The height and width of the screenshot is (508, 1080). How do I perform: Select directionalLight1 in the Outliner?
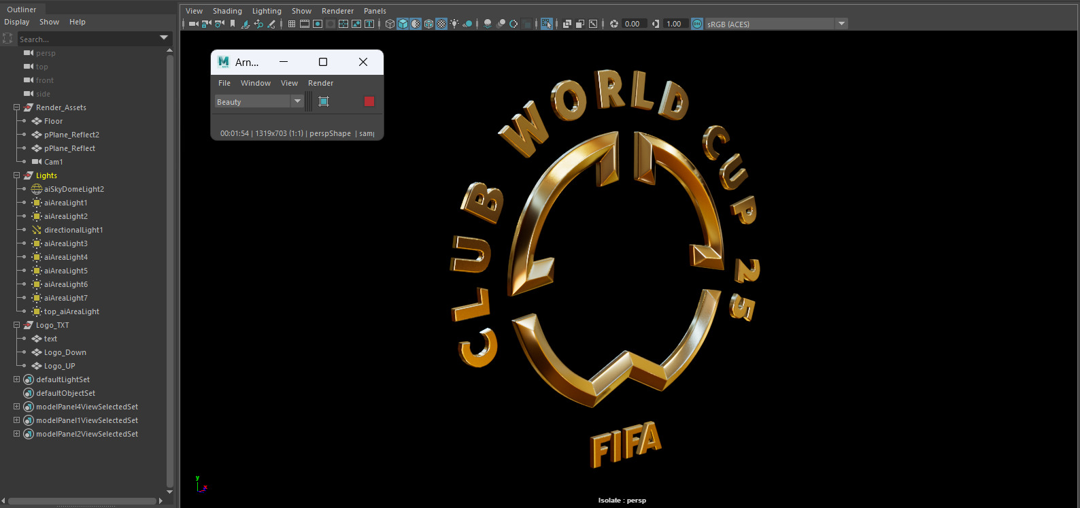(73, 230)
